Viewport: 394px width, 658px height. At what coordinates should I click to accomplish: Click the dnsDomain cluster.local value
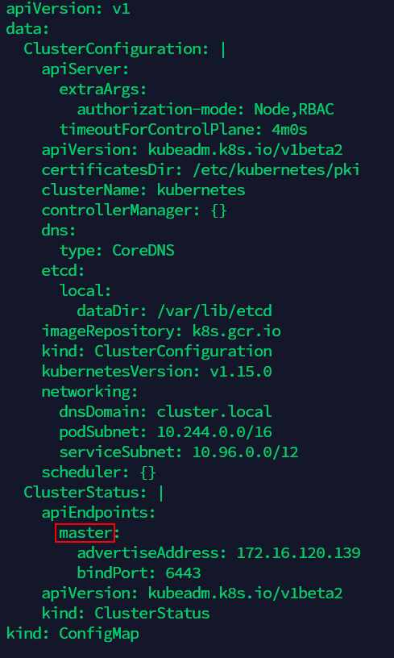[x=214, y=412]
